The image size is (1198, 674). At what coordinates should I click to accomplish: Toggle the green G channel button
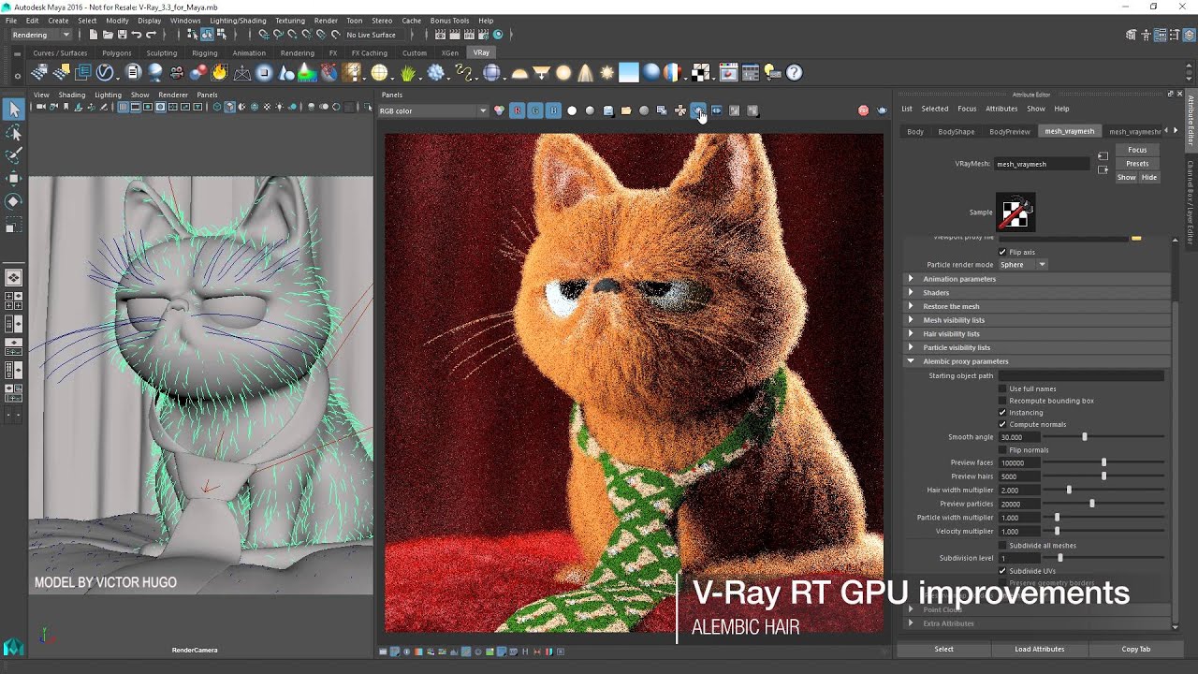[x=535, y=110]
